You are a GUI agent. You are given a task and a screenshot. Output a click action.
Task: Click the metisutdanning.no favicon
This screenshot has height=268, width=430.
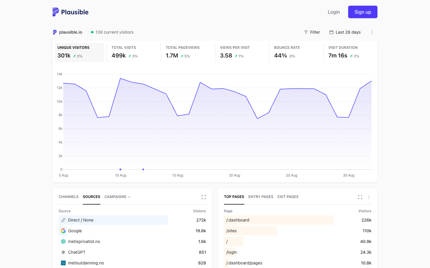pyautogui.click(x=63, y=263)
